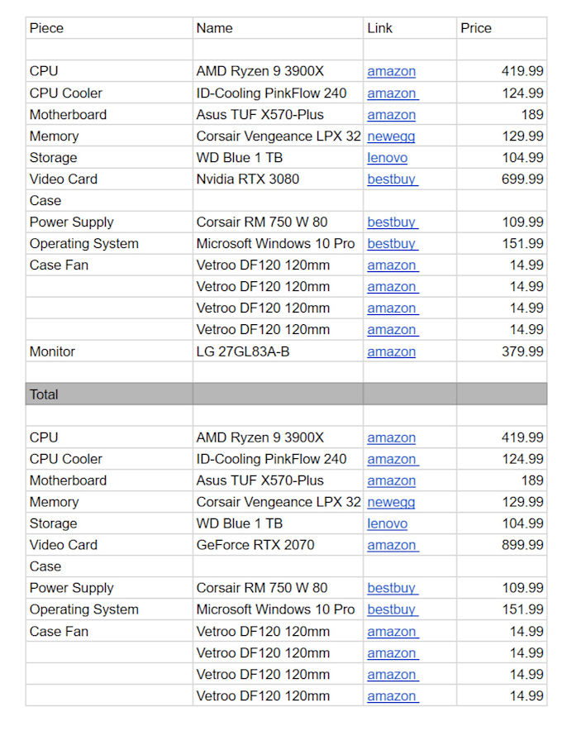This screenshot has height=731, width=562.
Task: Select the 419.99 price below the Total row
Action: (502, 437)
